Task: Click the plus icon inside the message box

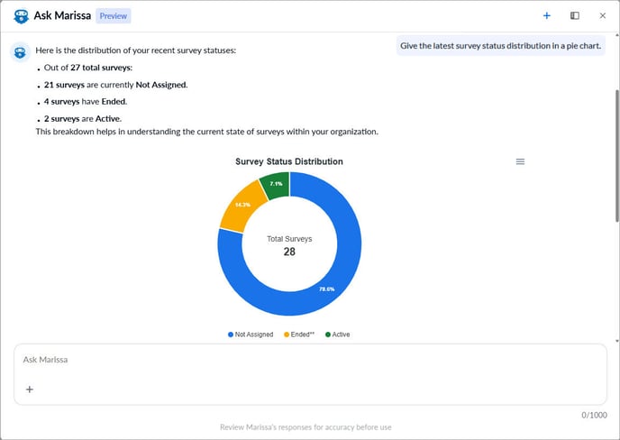Action: [30, 390]
